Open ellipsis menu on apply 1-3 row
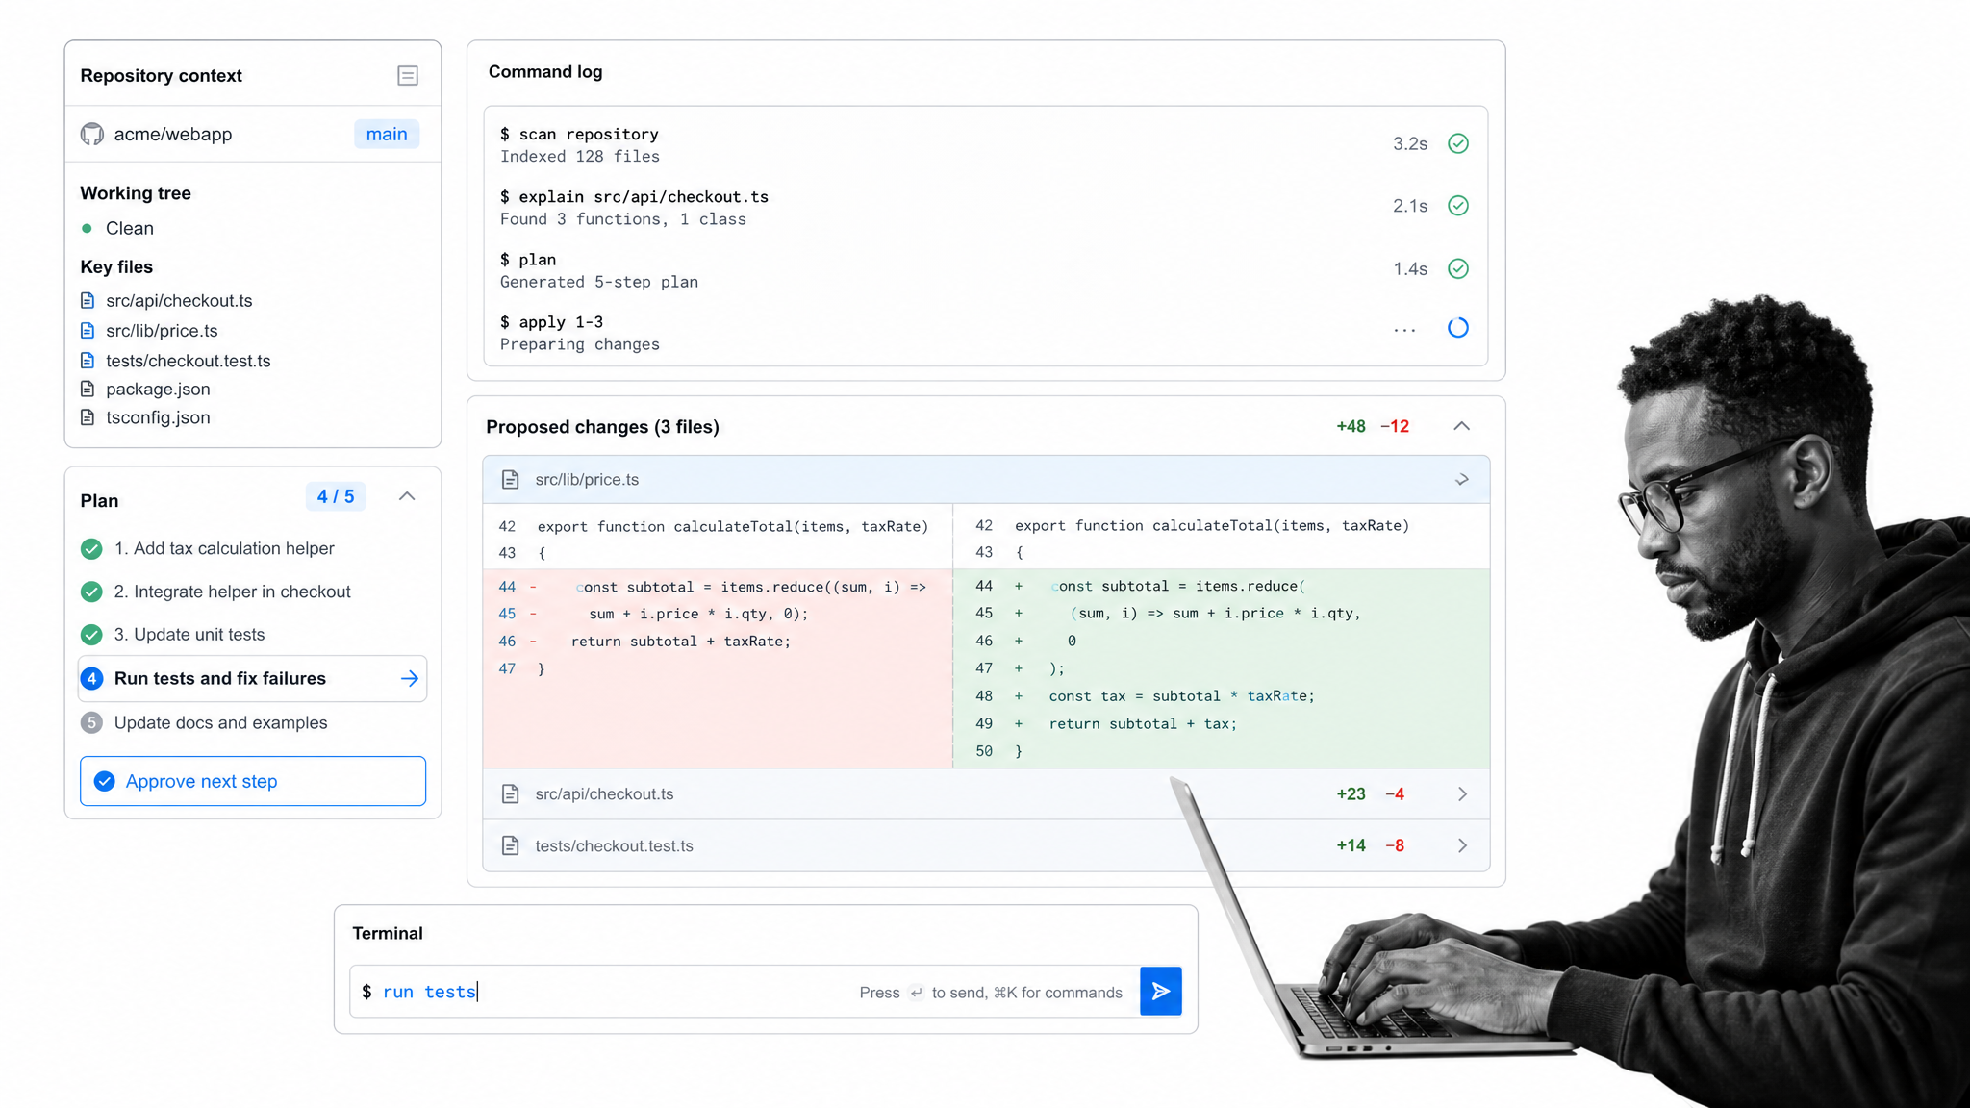Screen dimensions: 1970x1108 click(1404, 330)
